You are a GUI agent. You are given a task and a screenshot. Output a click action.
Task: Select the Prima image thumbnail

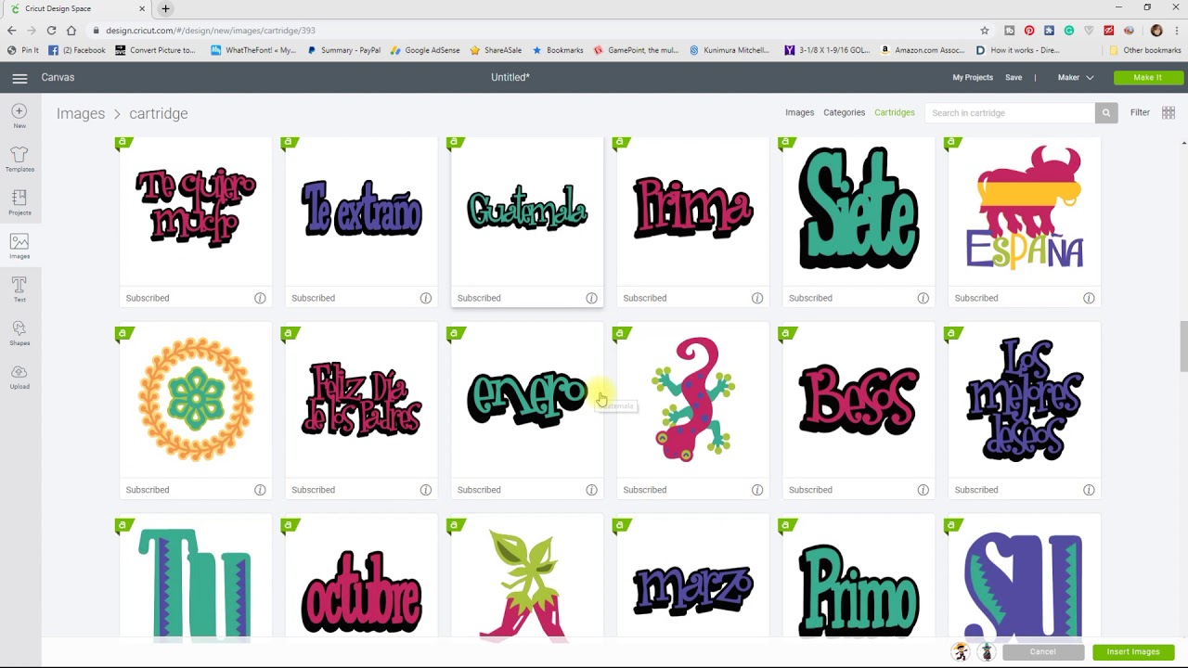tap(692, 210)
